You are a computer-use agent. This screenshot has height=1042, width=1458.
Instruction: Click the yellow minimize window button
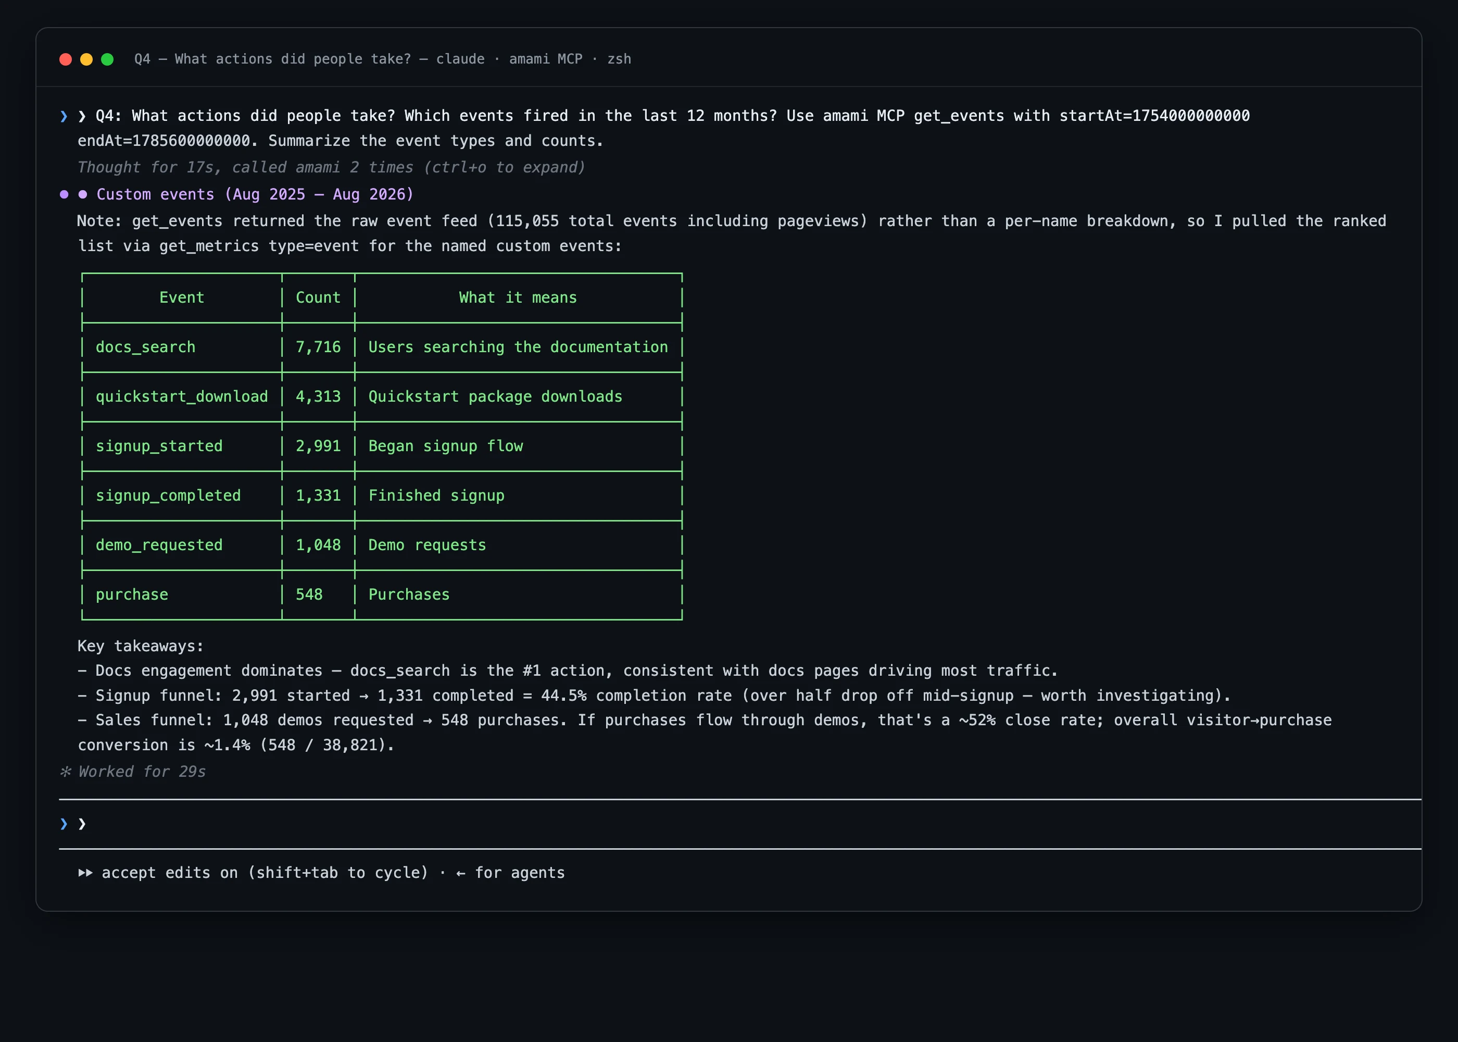tap(86, 59)
